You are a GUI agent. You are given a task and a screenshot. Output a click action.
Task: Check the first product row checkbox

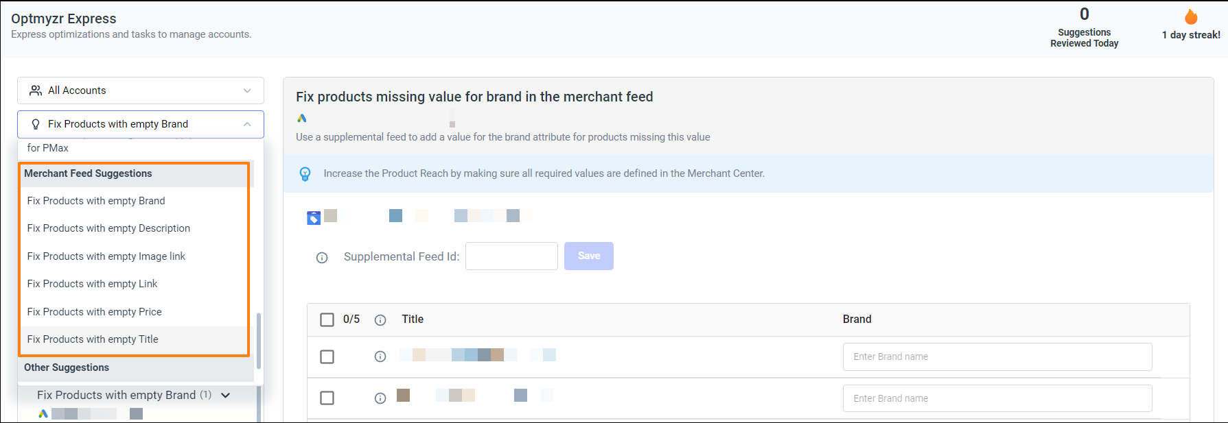click(327, 357)
